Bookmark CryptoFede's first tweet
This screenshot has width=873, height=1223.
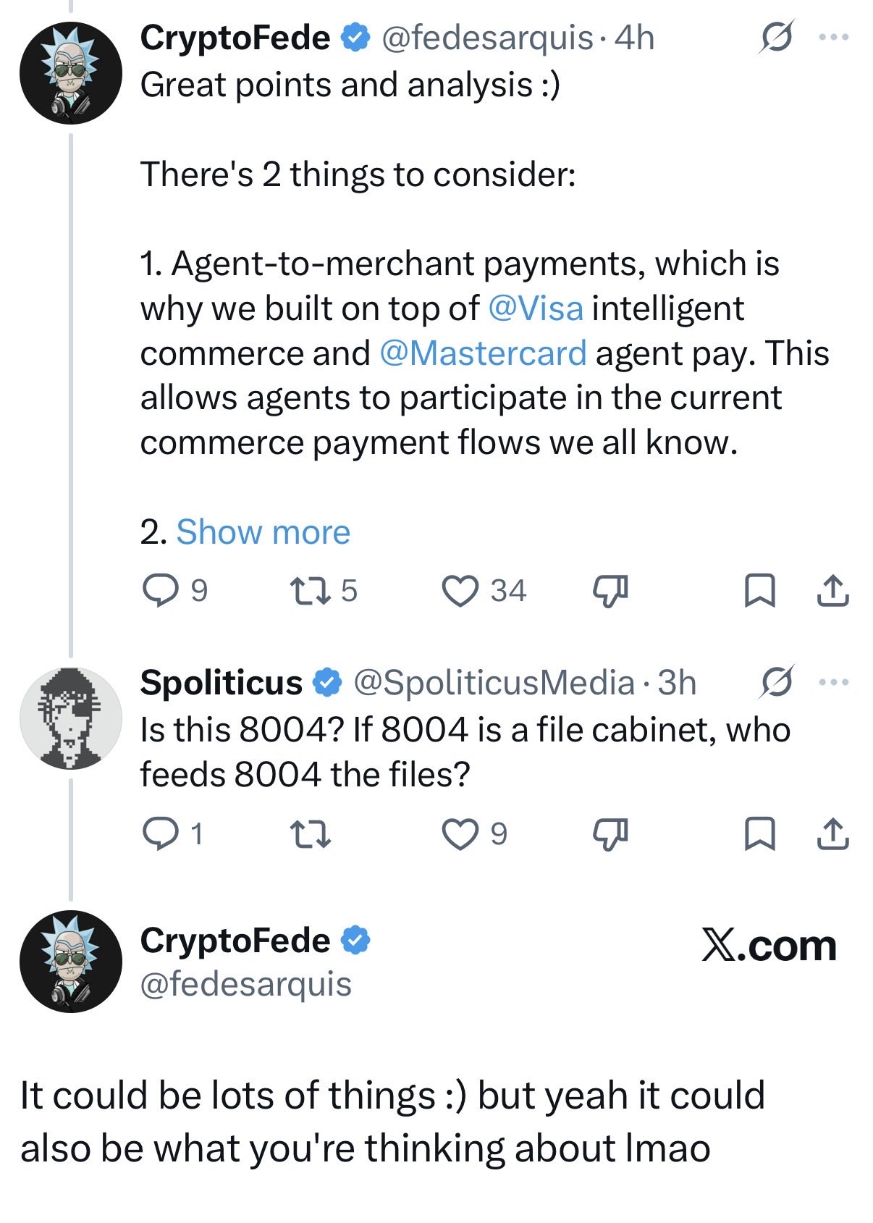(x=760, y=590)
